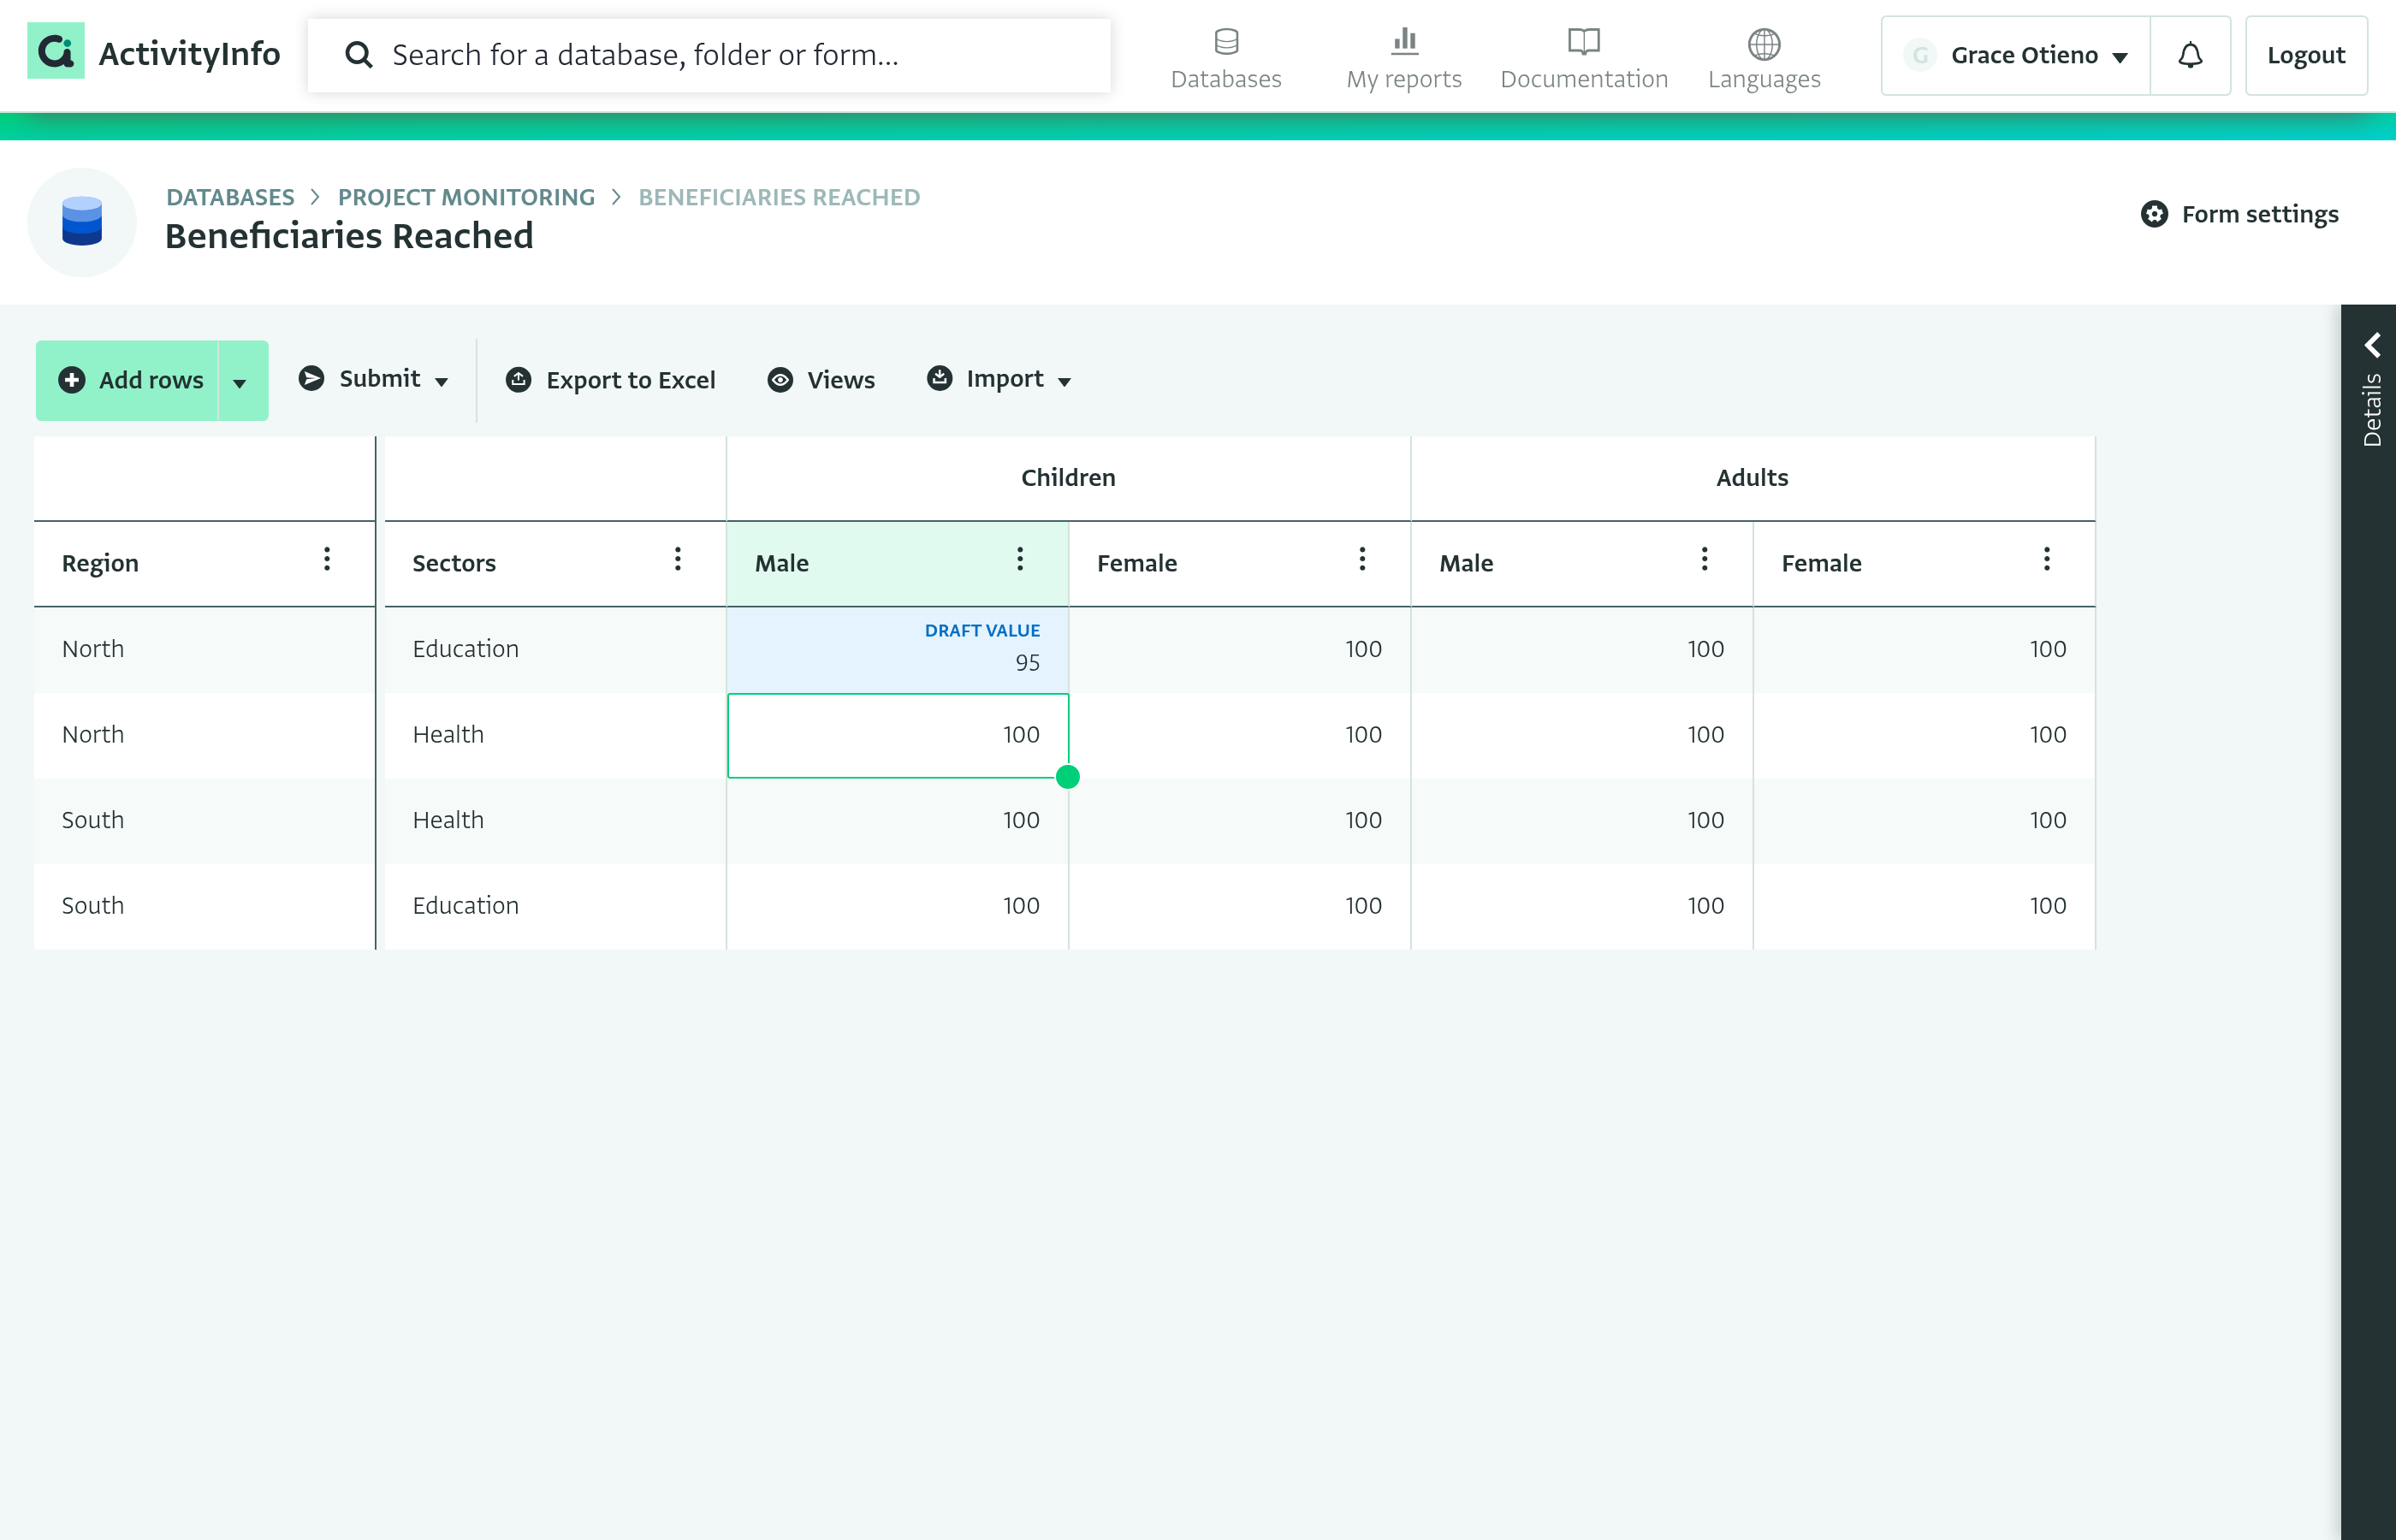
Task: Click the blue database icon beside title
Action: [82, 221]
